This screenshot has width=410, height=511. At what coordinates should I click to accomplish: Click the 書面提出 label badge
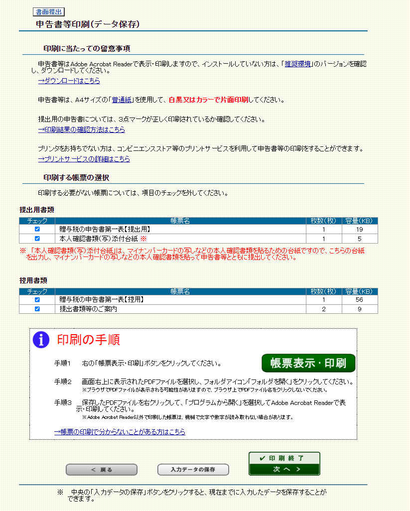coord(48,12)
